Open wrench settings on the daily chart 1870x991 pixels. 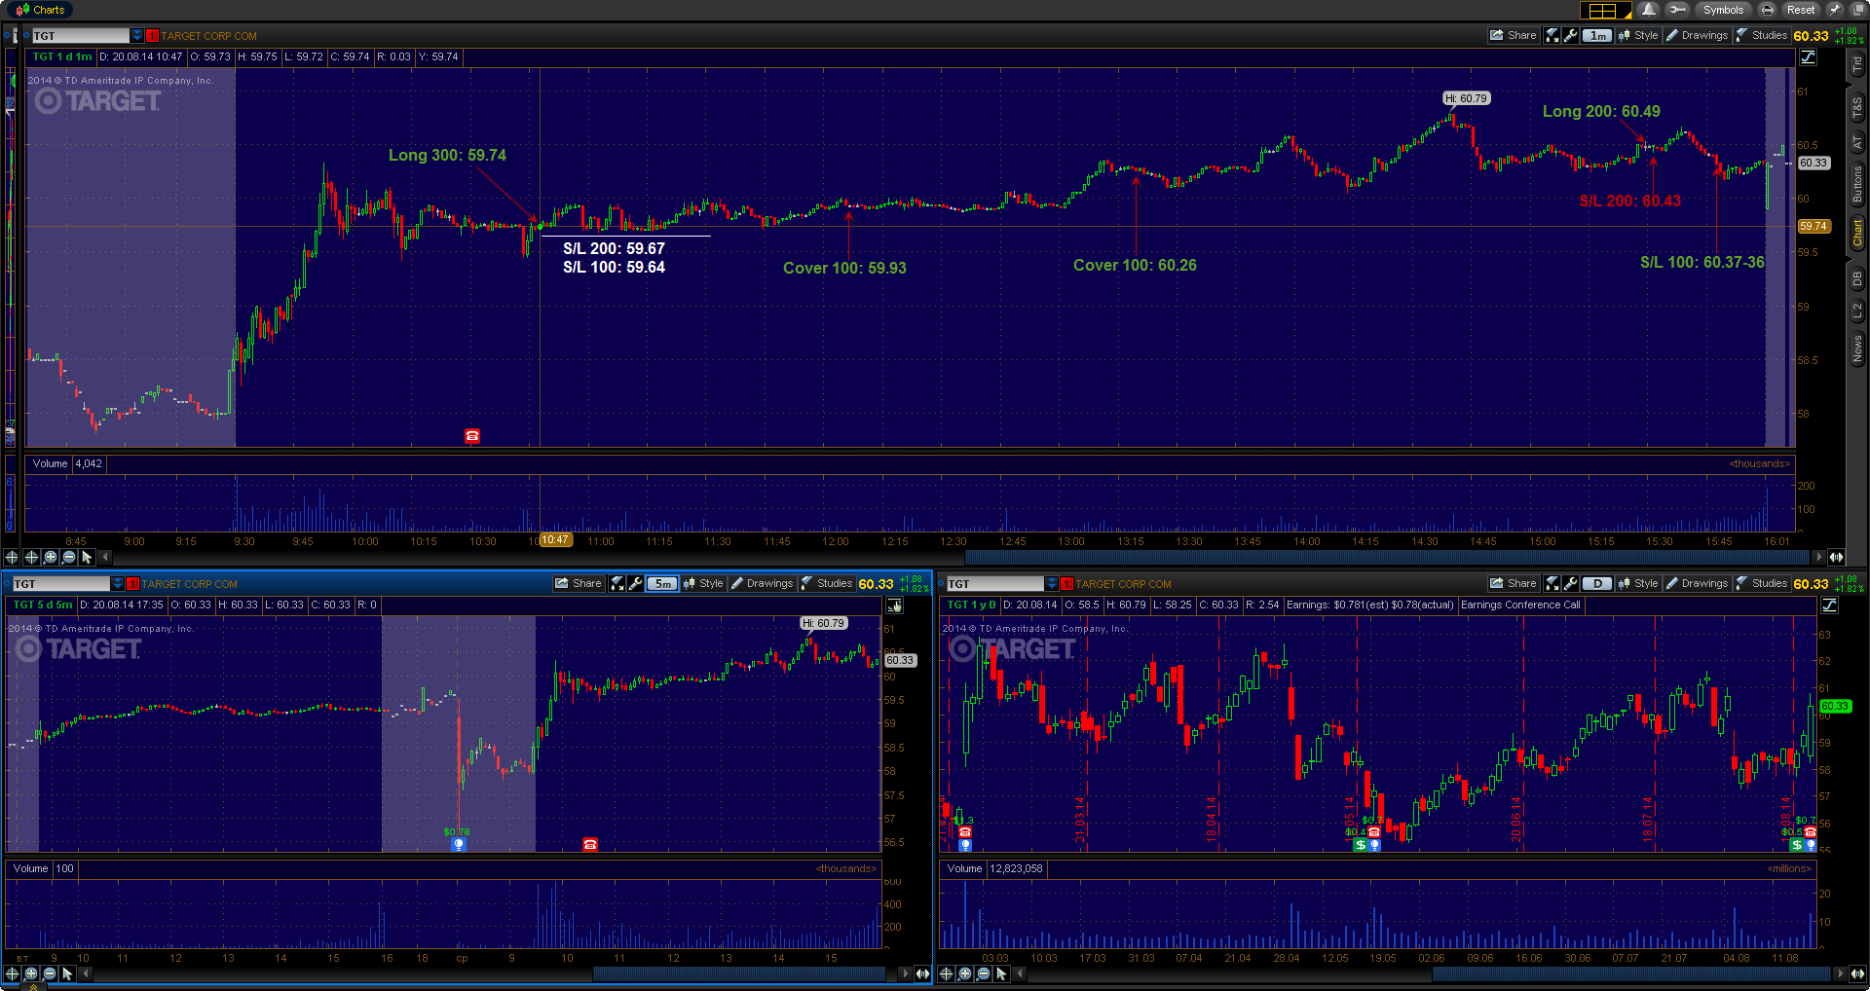coord(1570,583)
